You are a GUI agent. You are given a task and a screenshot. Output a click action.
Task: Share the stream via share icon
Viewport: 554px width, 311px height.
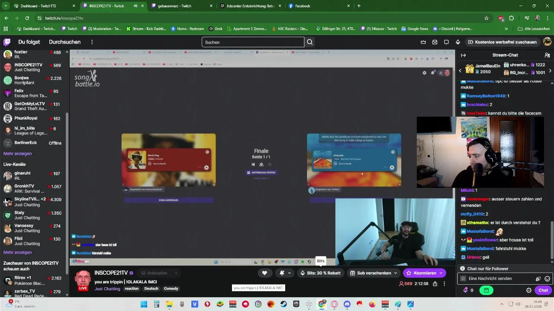435,284
